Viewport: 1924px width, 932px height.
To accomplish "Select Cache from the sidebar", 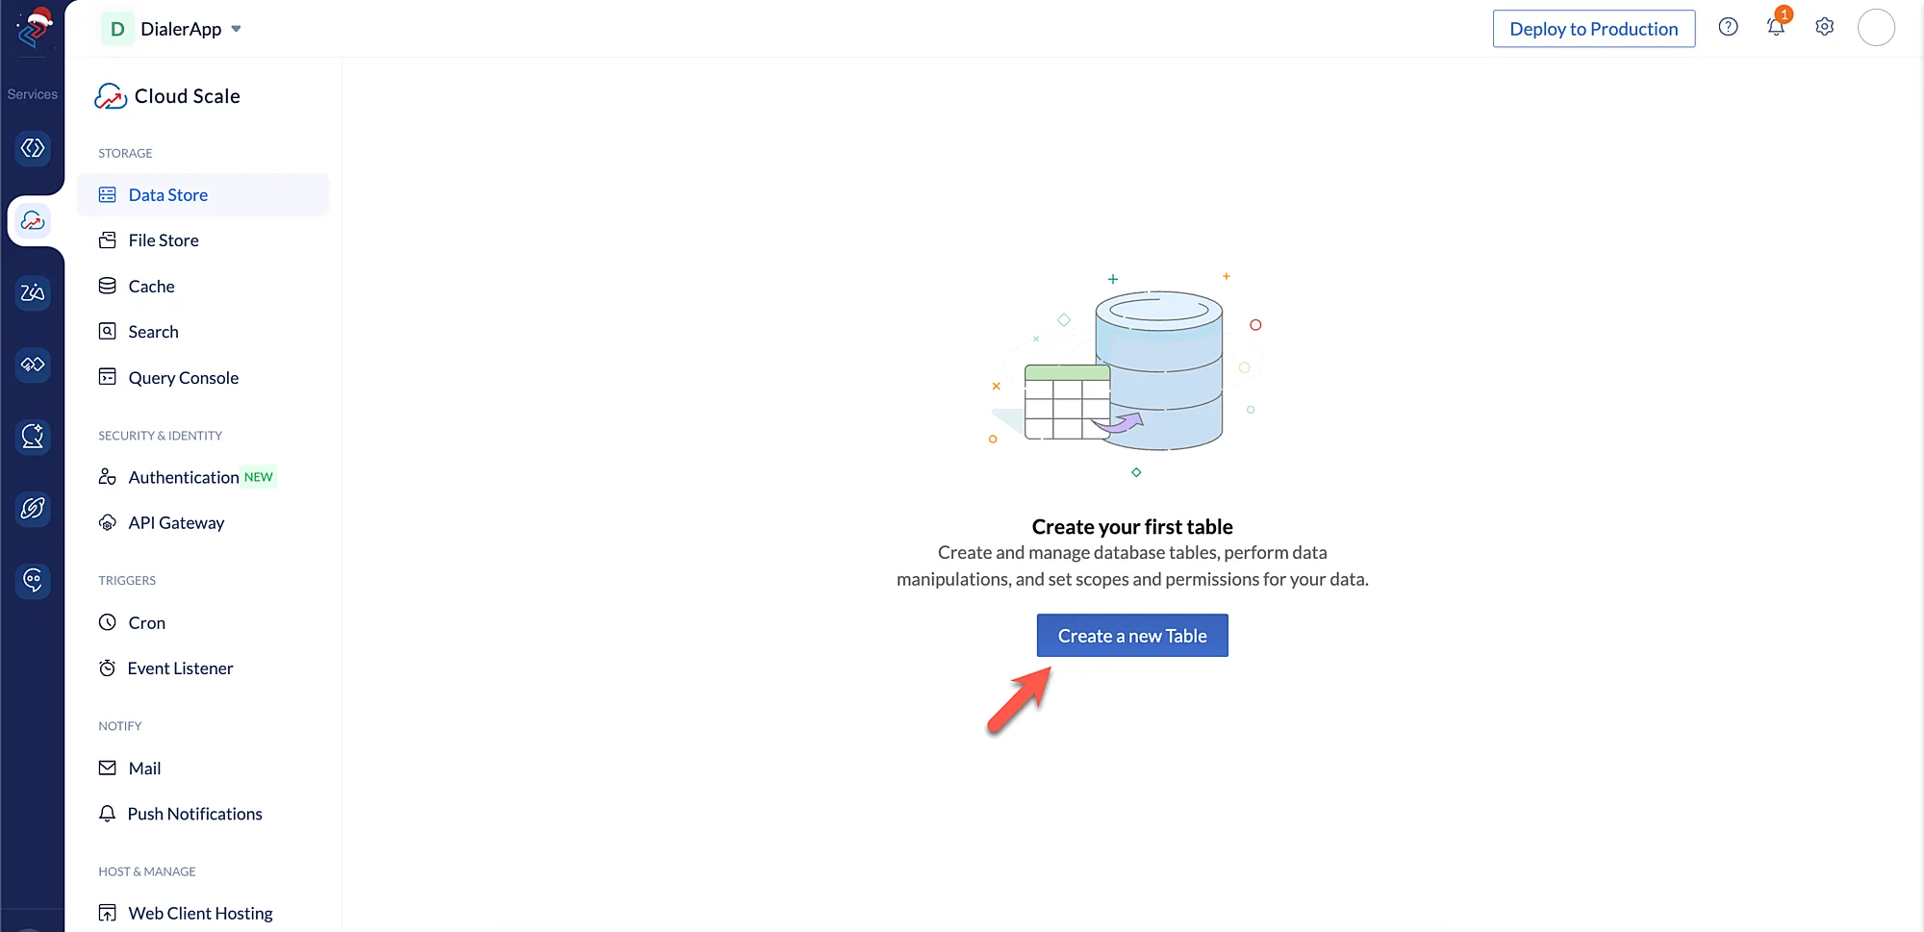I will tap(151, 287).
